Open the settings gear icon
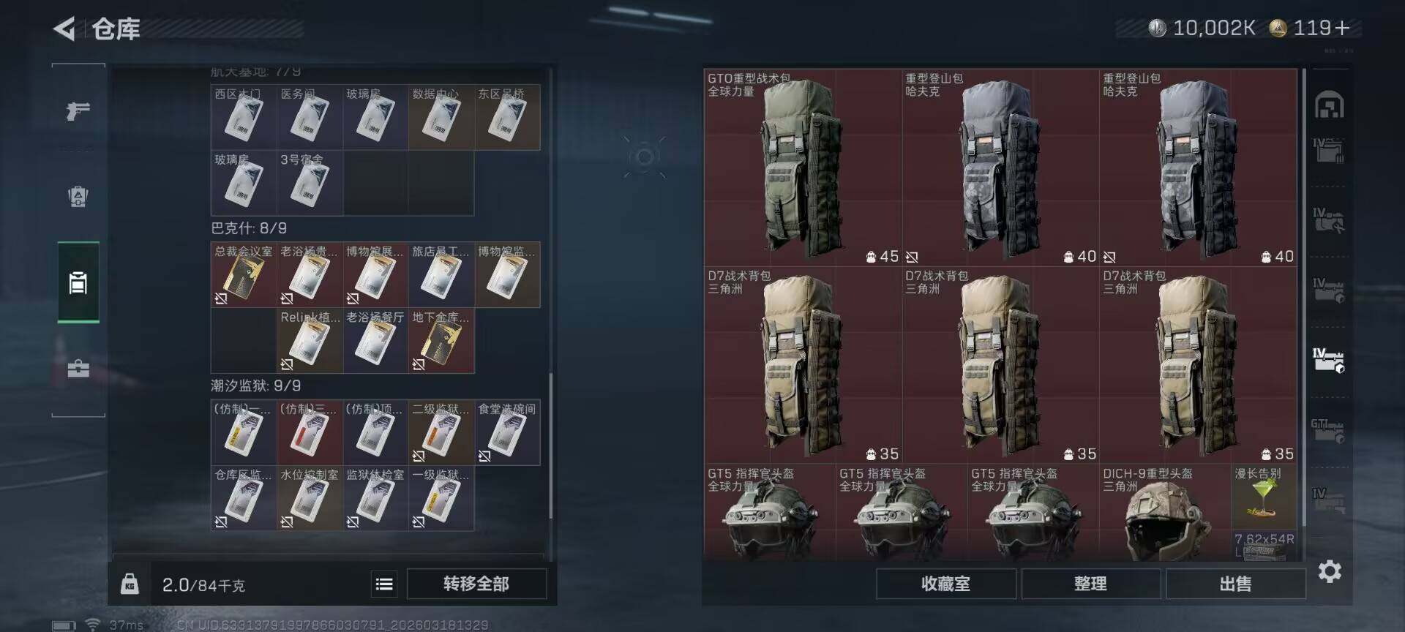Screen dimensions: 1405x632 [x=1330, y=571]
